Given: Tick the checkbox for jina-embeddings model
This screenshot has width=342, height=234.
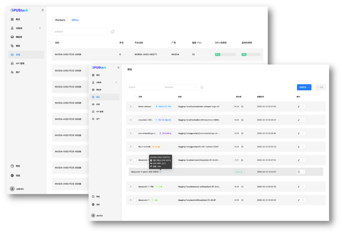Looking at the screenshot, I should click(x=135, y=133).
